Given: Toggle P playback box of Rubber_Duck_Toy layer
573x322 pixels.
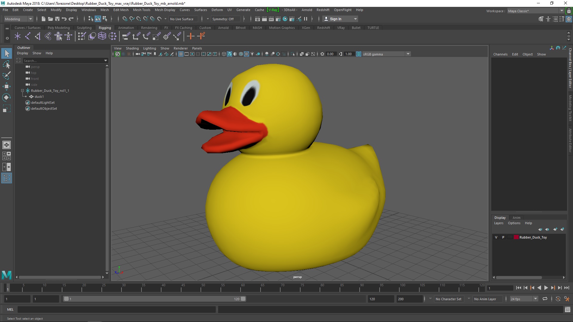Looking at the screenshot, I should coord(503,237).
